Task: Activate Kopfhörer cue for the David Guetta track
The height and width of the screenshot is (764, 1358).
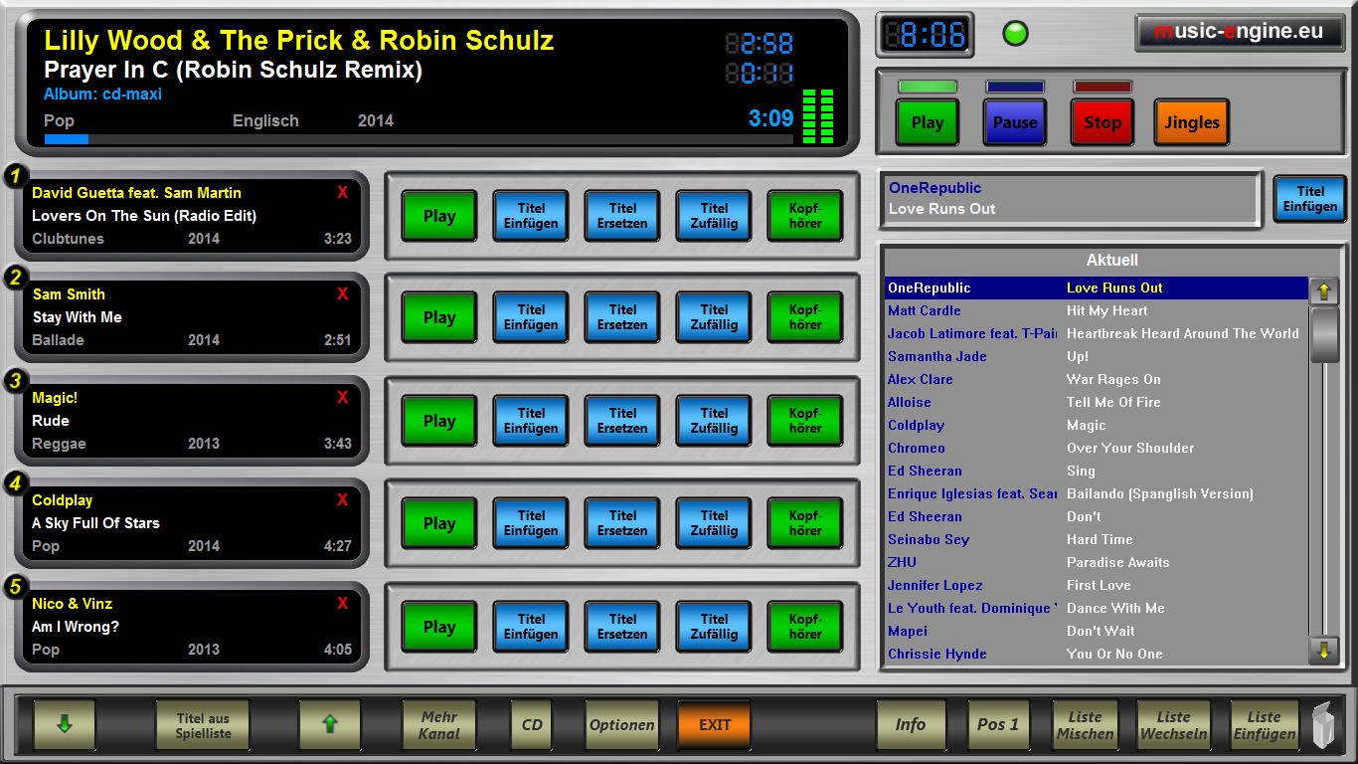Action: (804, 216)
